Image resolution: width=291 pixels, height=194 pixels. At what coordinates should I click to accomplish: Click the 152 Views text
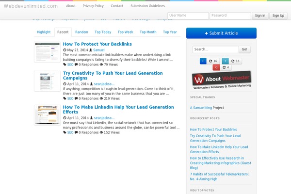[112, 132]
